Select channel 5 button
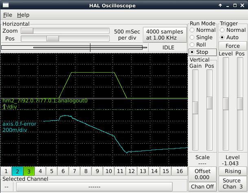 [x=52, y=171]
